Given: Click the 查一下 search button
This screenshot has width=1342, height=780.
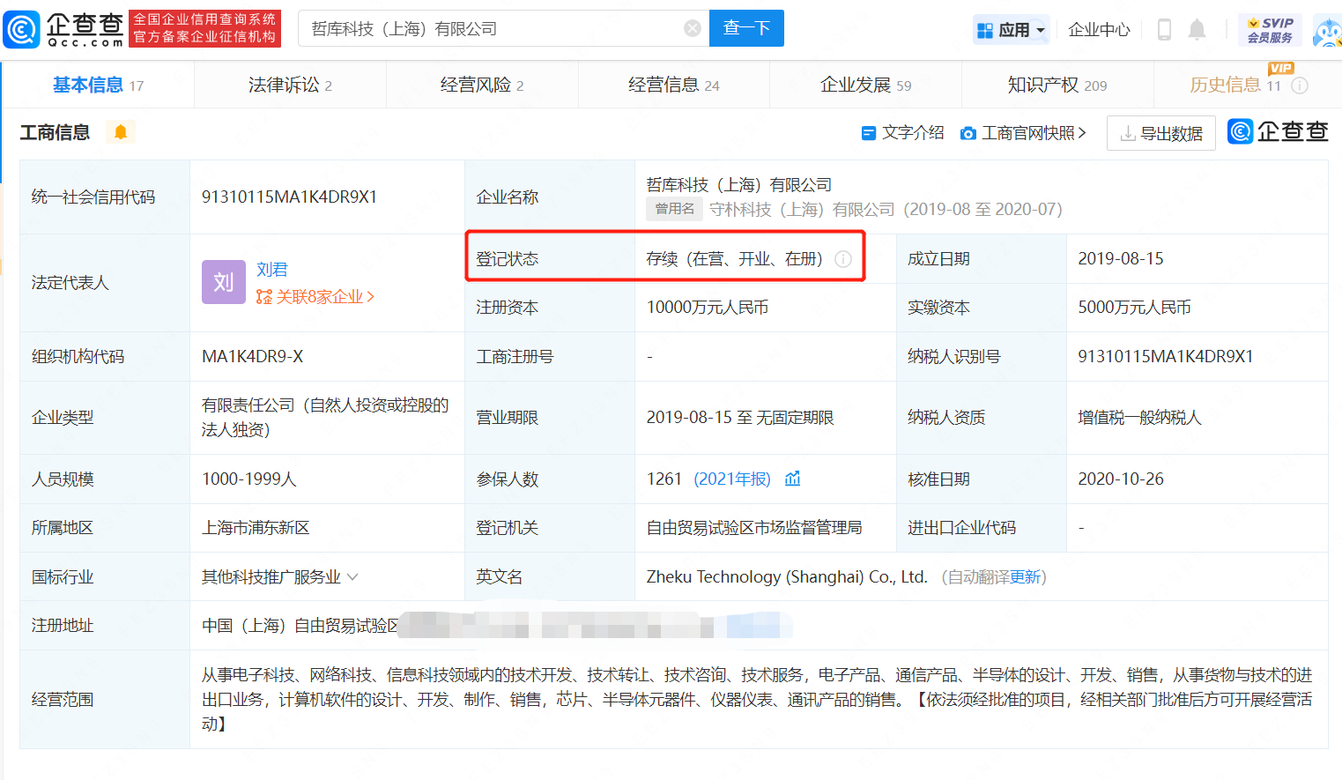Looking at the screenshot, I should 746,28.
